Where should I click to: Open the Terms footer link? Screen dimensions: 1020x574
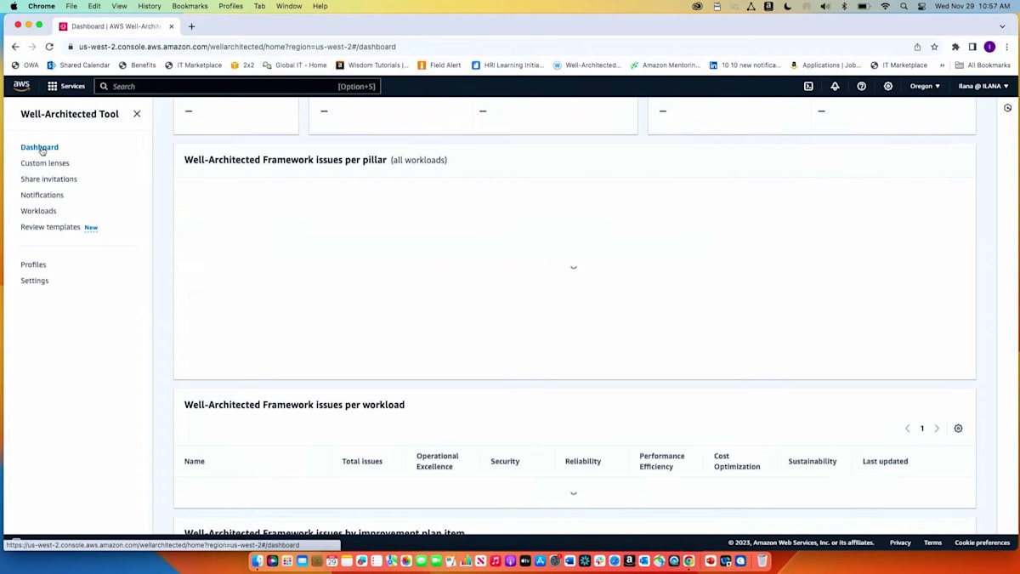point(932,543)
